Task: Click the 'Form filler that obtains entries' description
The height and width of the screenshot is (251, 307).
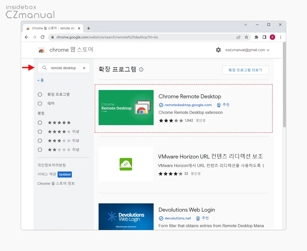Action: click(x=211, y=226)
